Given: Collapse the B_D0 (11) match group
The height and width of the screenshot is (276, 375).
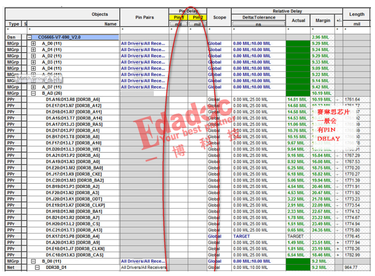Looking at the screenshot, I should click(x=34, y=261).
